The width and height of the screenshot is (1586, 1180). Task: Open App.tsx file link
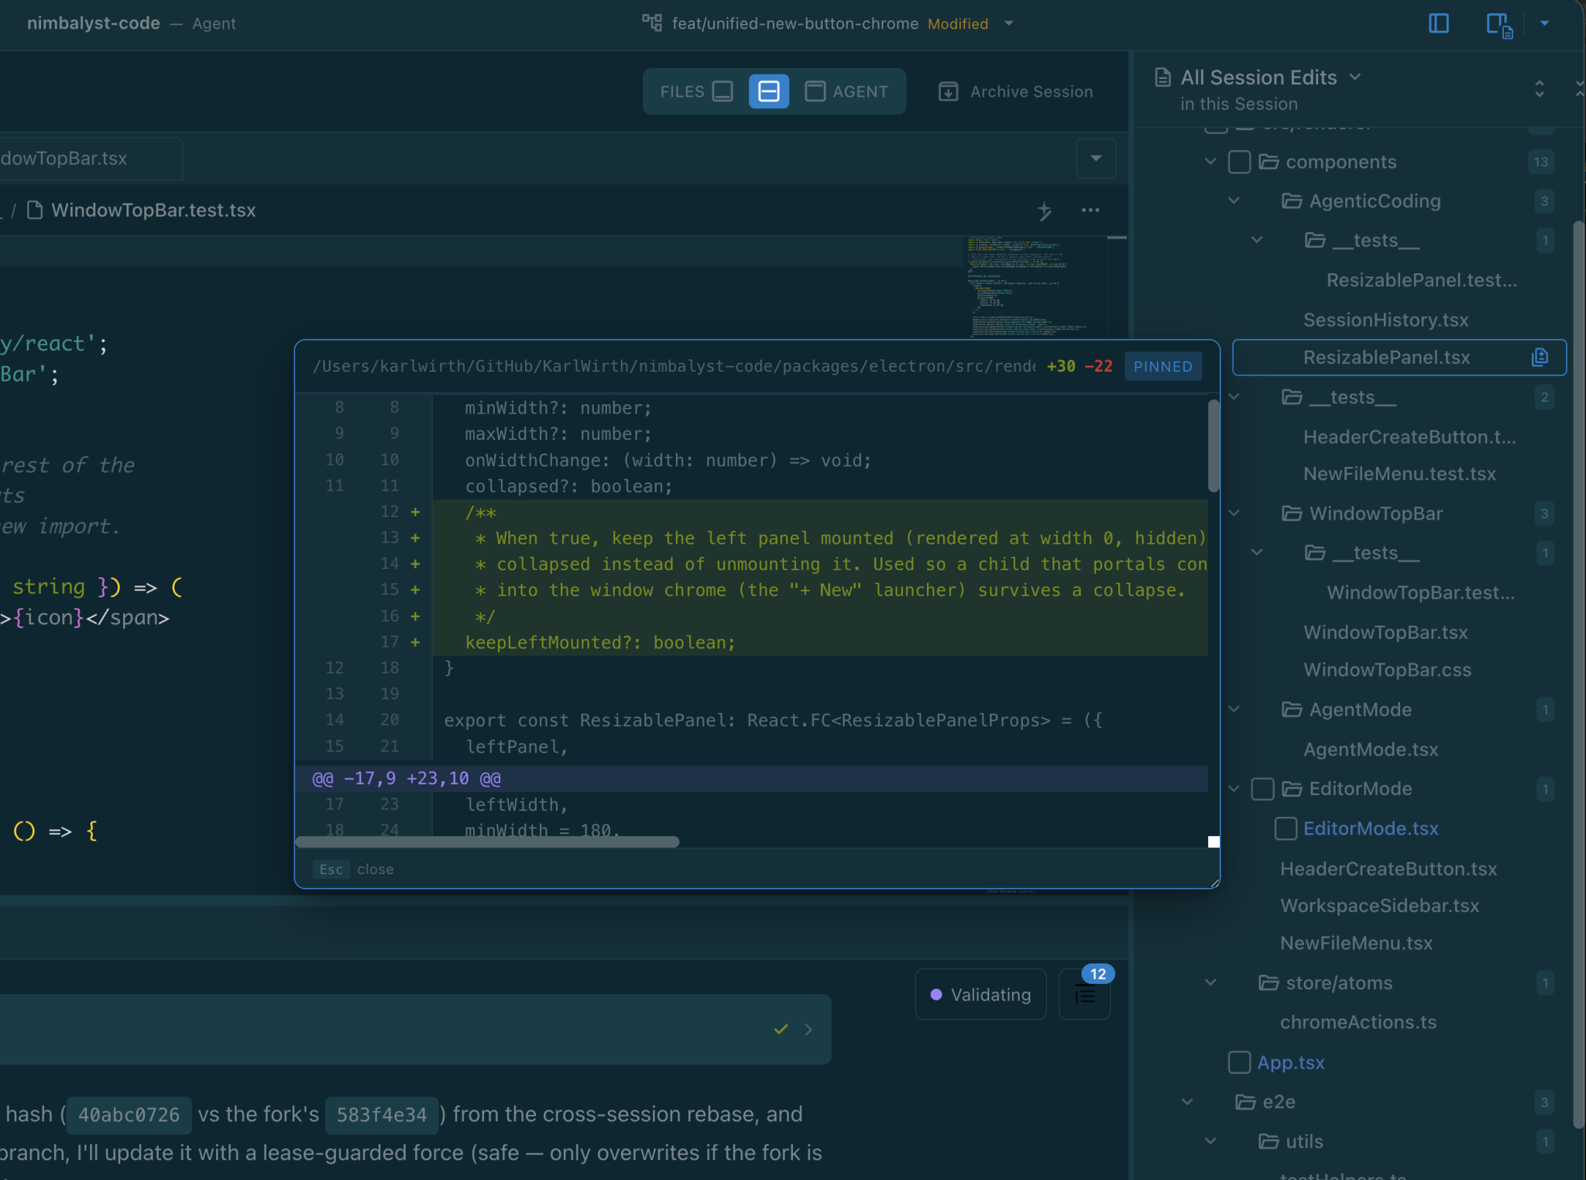pos(1290,1062)
